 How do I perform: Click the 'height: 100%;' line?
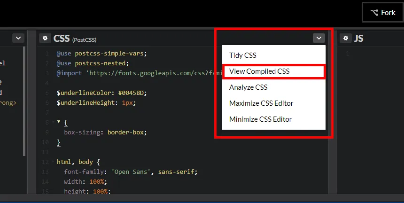pos(87,191)
